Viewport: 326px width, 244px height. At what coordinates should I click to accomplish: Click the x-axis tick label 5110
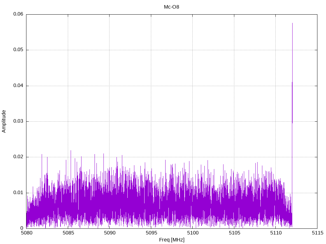click(276, 233)
